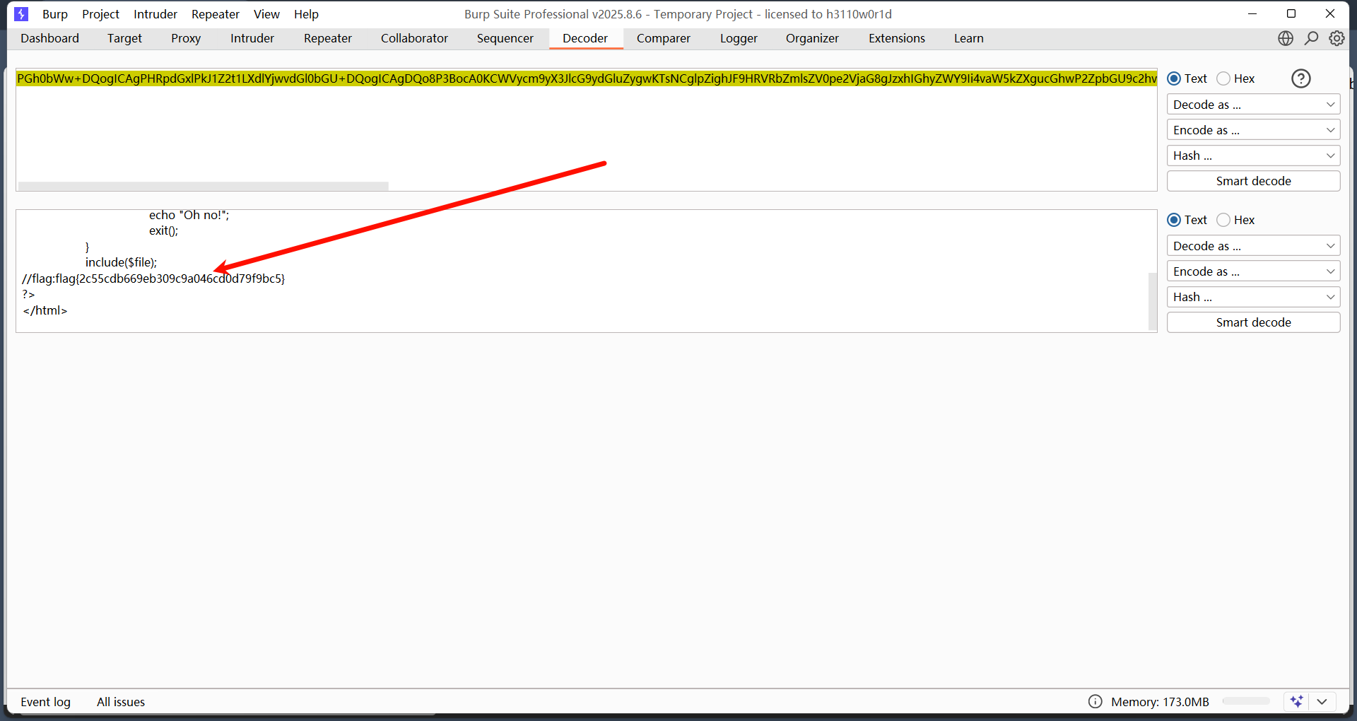Image resolution: width=1357 pixels, height=721 pixels.
Task: Open the Project menu
Action: 100,14
